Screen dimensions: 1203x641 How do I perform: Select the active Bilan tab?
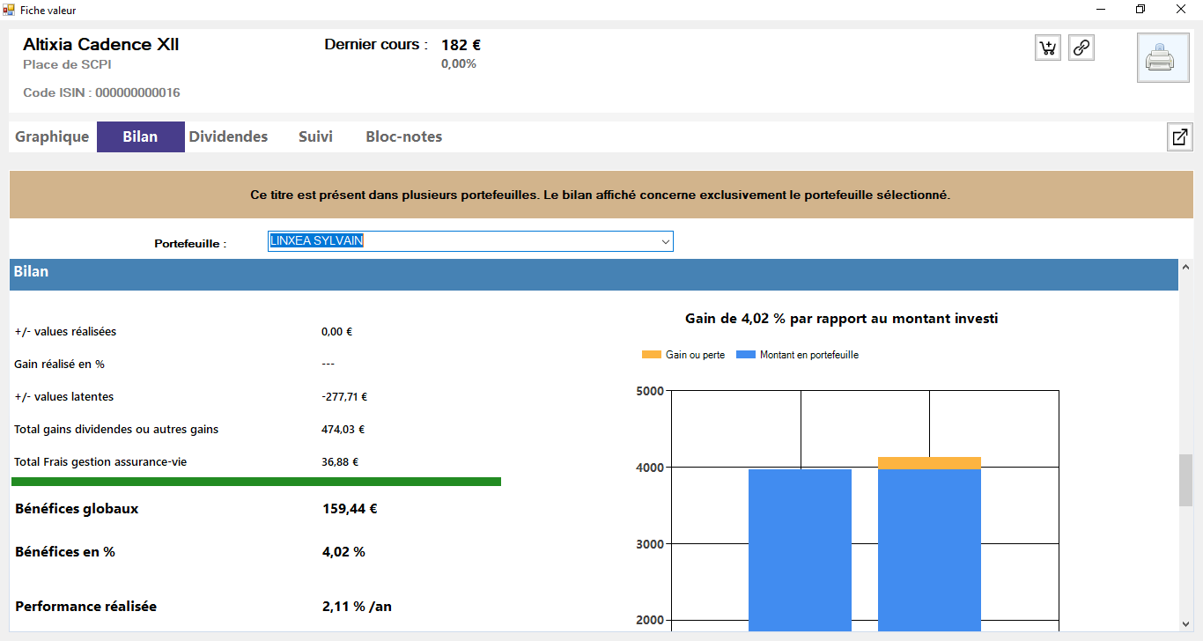coord(140,137)
